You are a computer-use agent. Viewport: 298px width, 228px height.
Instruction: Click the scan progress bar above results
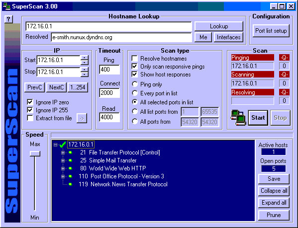[x=172, y=135]
